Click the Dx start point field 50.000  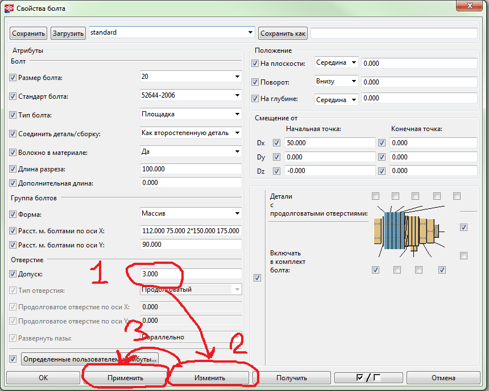tap(329, 143)
